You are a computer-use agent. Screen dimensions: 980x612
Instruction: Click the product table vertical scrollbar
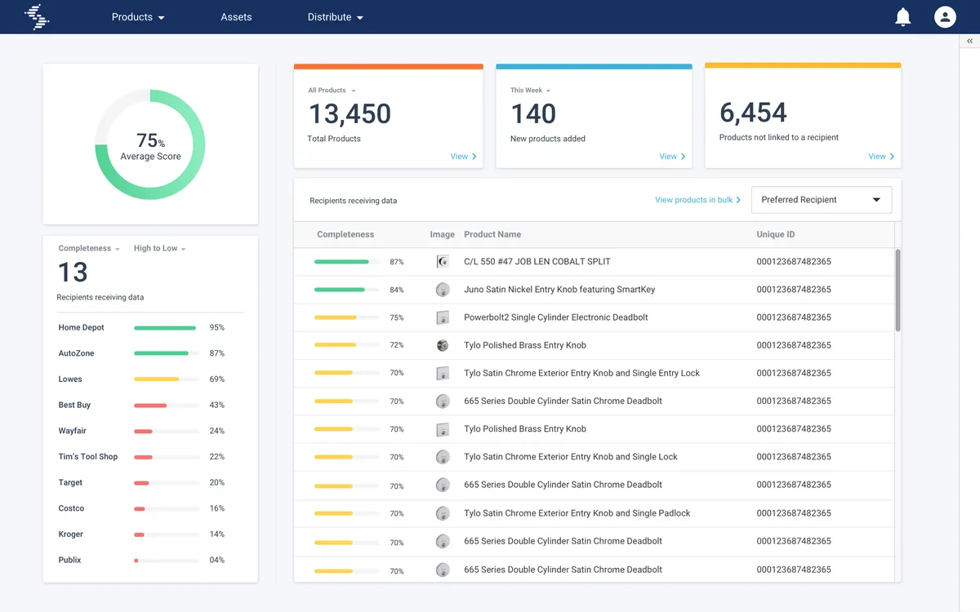tap(898, 290)
